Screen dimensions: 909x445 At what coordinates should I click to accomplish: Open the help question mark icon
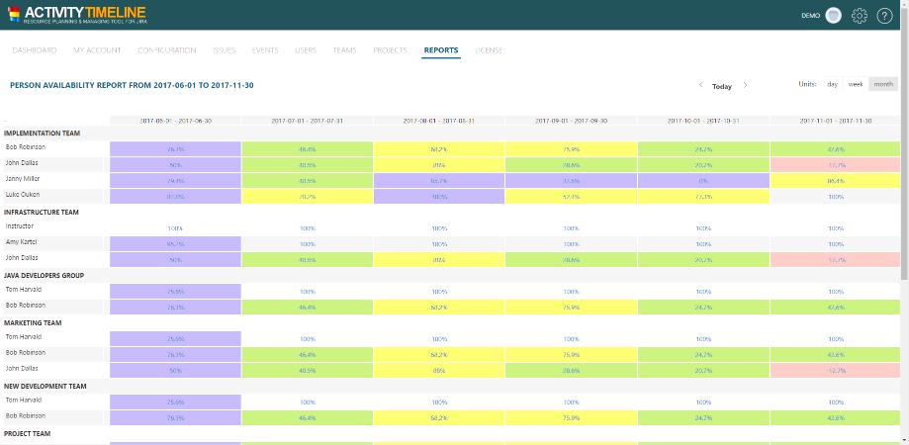click(x=884, y=16)
